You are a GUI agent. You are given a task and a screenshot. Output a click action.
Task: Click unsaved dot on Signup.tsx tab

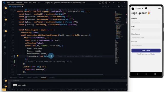click(22, 6)
